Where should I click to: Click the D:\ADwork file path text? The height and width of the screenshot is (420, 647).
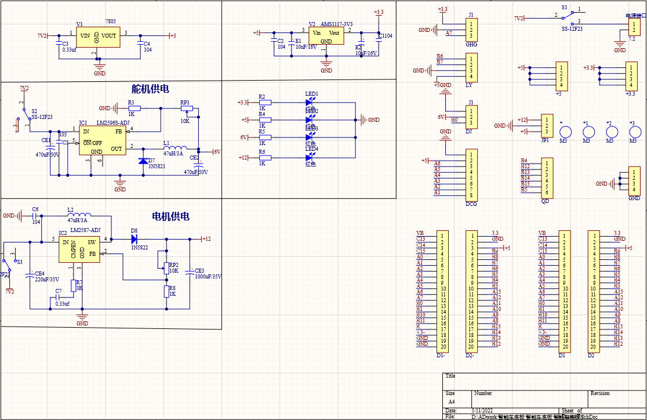click(x=535, y=417)
